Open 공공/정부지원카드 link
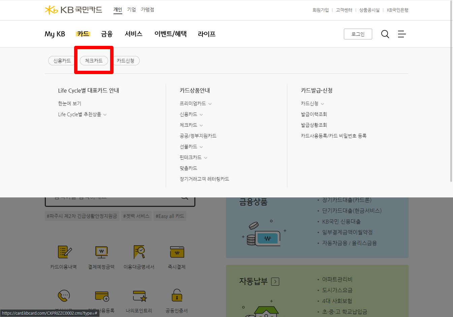The height and width of the screenshot is (317, 453). [x=198, y=136]
